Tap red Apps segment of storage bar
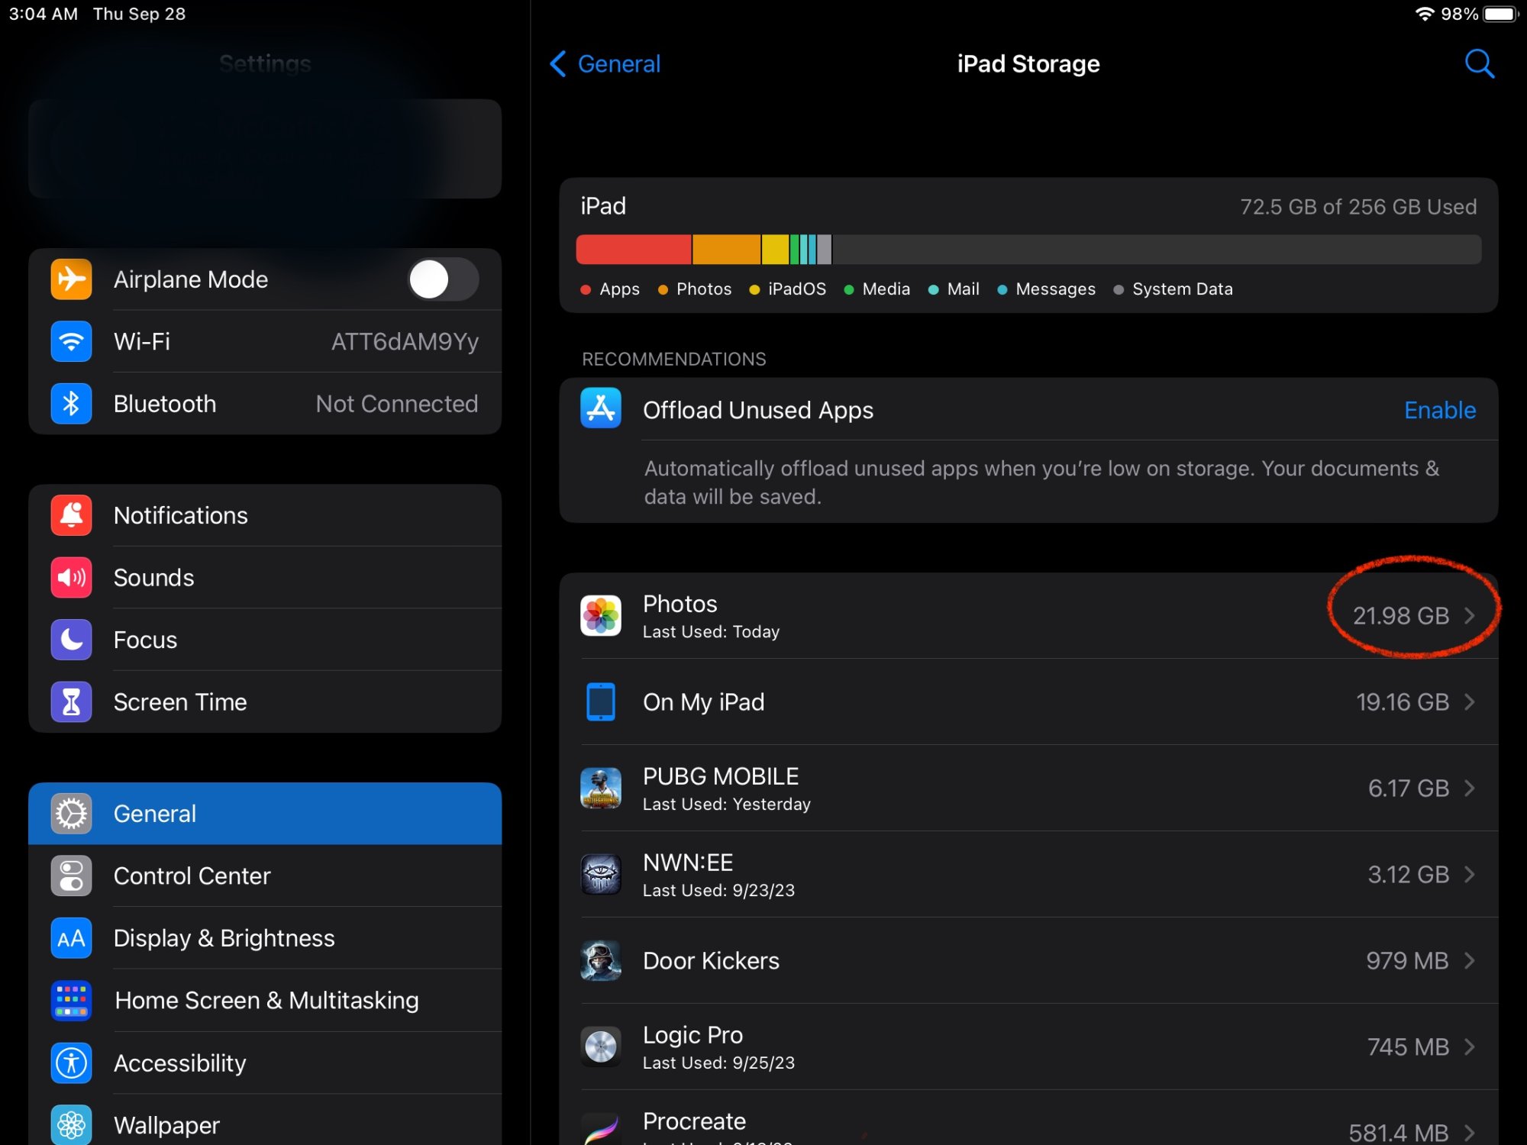Screen dimensions: 1527x1145 coord(634,250)
